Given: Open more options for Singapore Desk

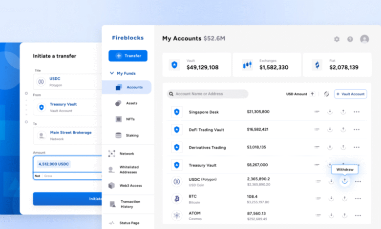Looking at the screenshot, I should click(x=357, y=112).
